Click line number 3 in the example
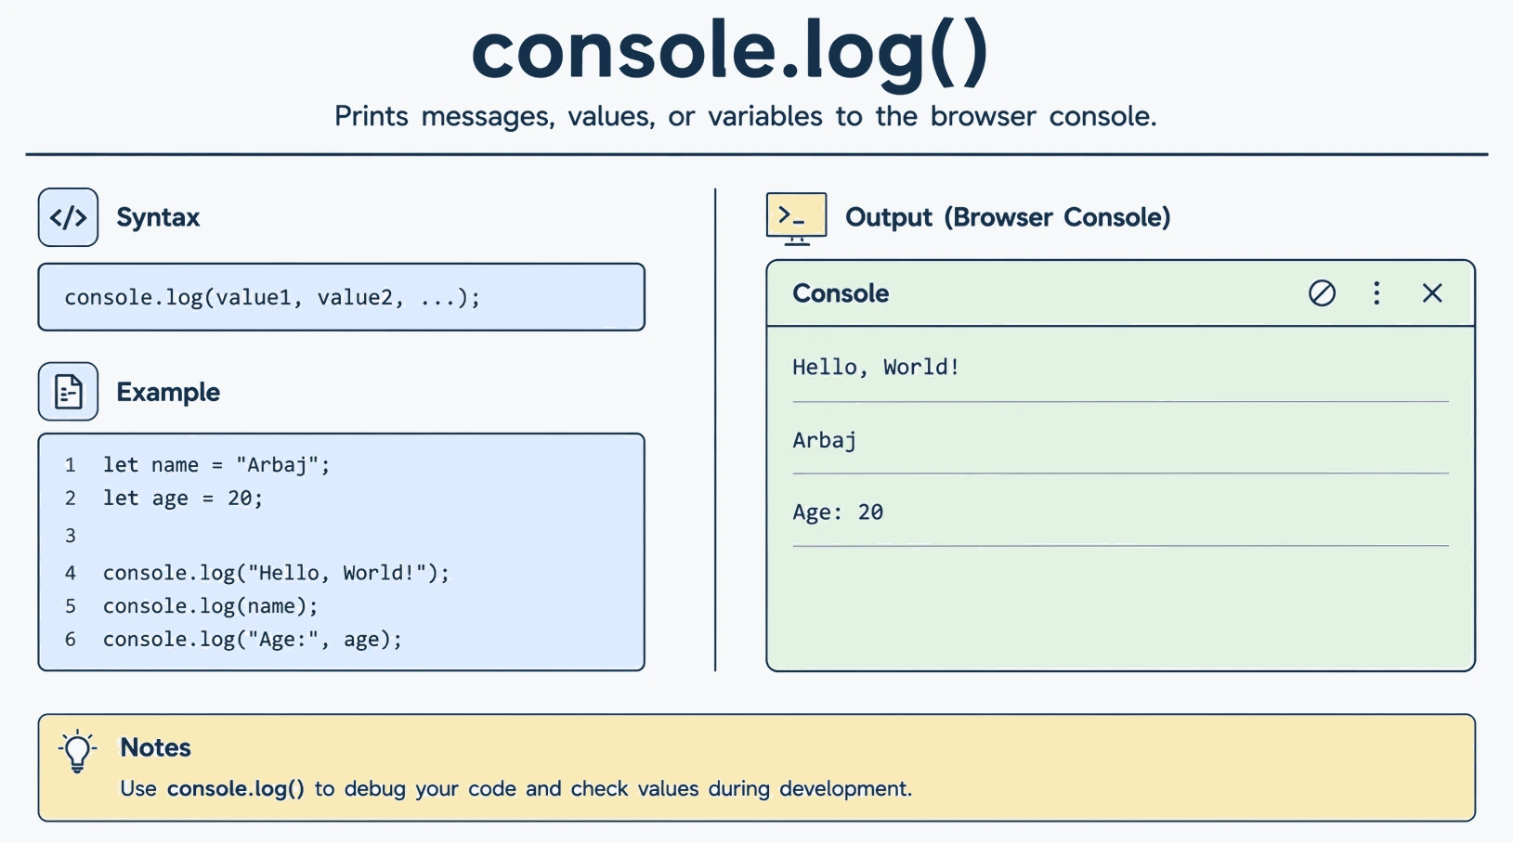1513x843 pixels. [70, 536]
